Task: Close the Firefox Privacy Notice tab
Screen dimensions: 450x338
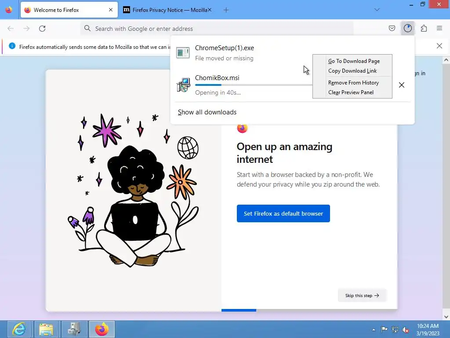Action: [x=210, y=10]
